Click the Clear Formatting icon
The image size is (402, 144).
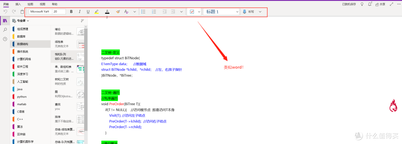pos(126,12)
